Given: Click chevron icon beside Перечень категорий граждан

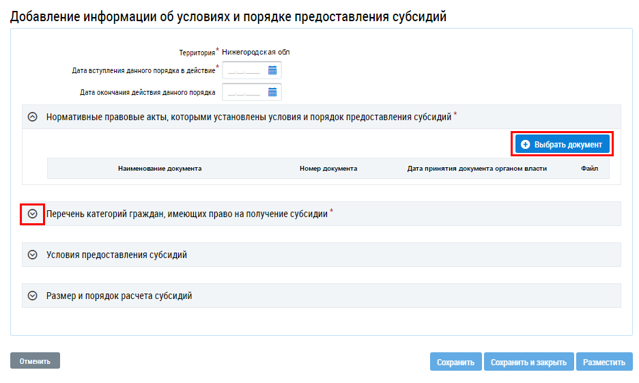Looking at the screenshot, I should point(32,214).
